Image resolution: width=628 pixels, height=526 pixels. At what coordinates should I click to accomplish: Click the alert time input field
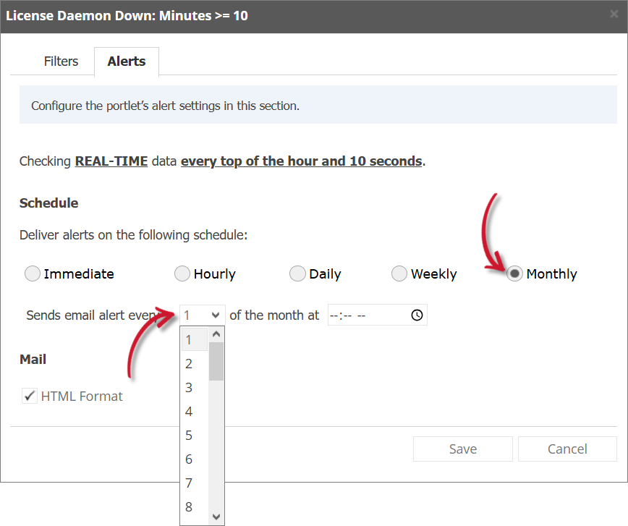pos(362,315)
